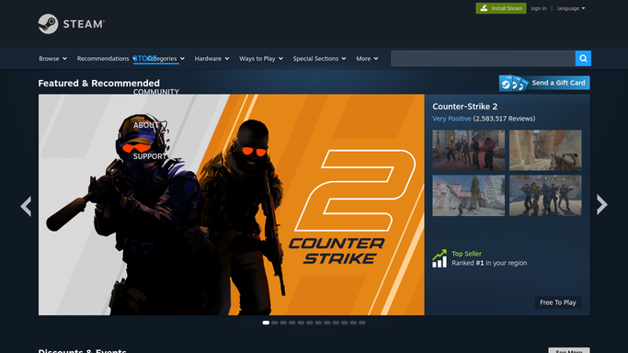Click the Free To Play button
Image resolution: width=628 pixels, height=353 pixels.
(557, 302)
